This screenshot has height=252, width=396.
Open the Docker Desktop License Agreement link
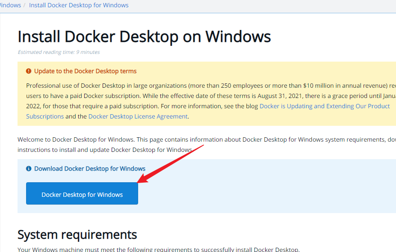(138, 116)
